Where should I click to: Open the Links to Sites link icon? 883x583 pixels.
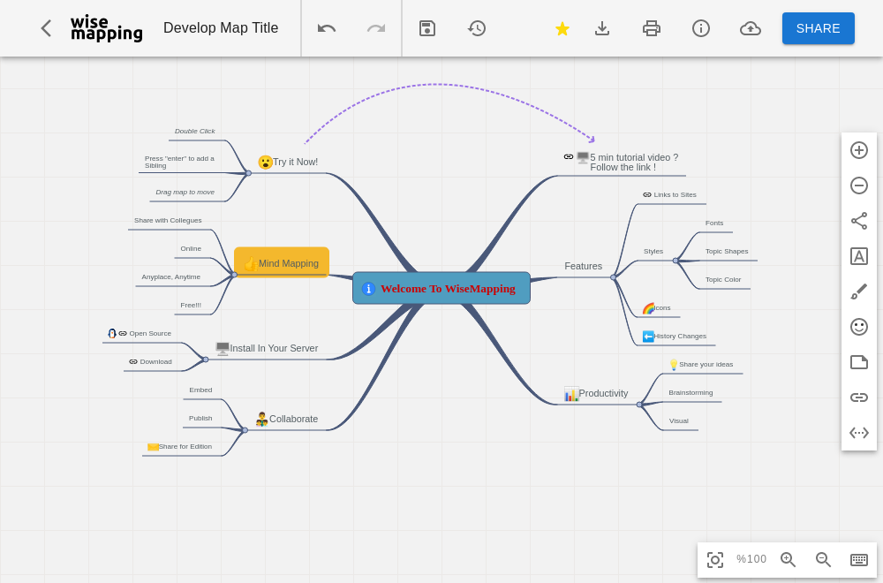(x=647, y=195)
